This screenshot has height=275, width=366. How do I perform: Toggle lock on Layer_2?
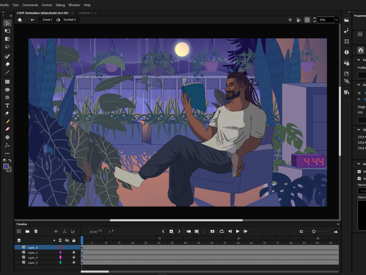[x=74, y=252]
